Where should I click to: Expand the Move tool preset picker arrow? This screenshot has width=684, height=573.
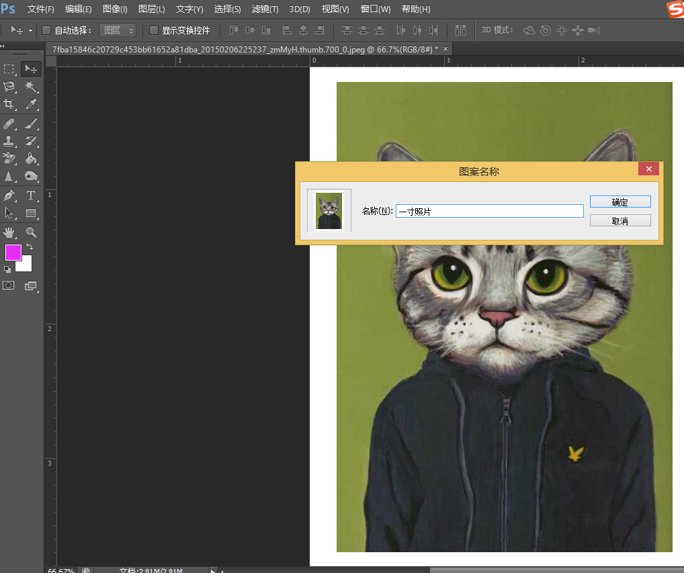[x=30, y=30]
